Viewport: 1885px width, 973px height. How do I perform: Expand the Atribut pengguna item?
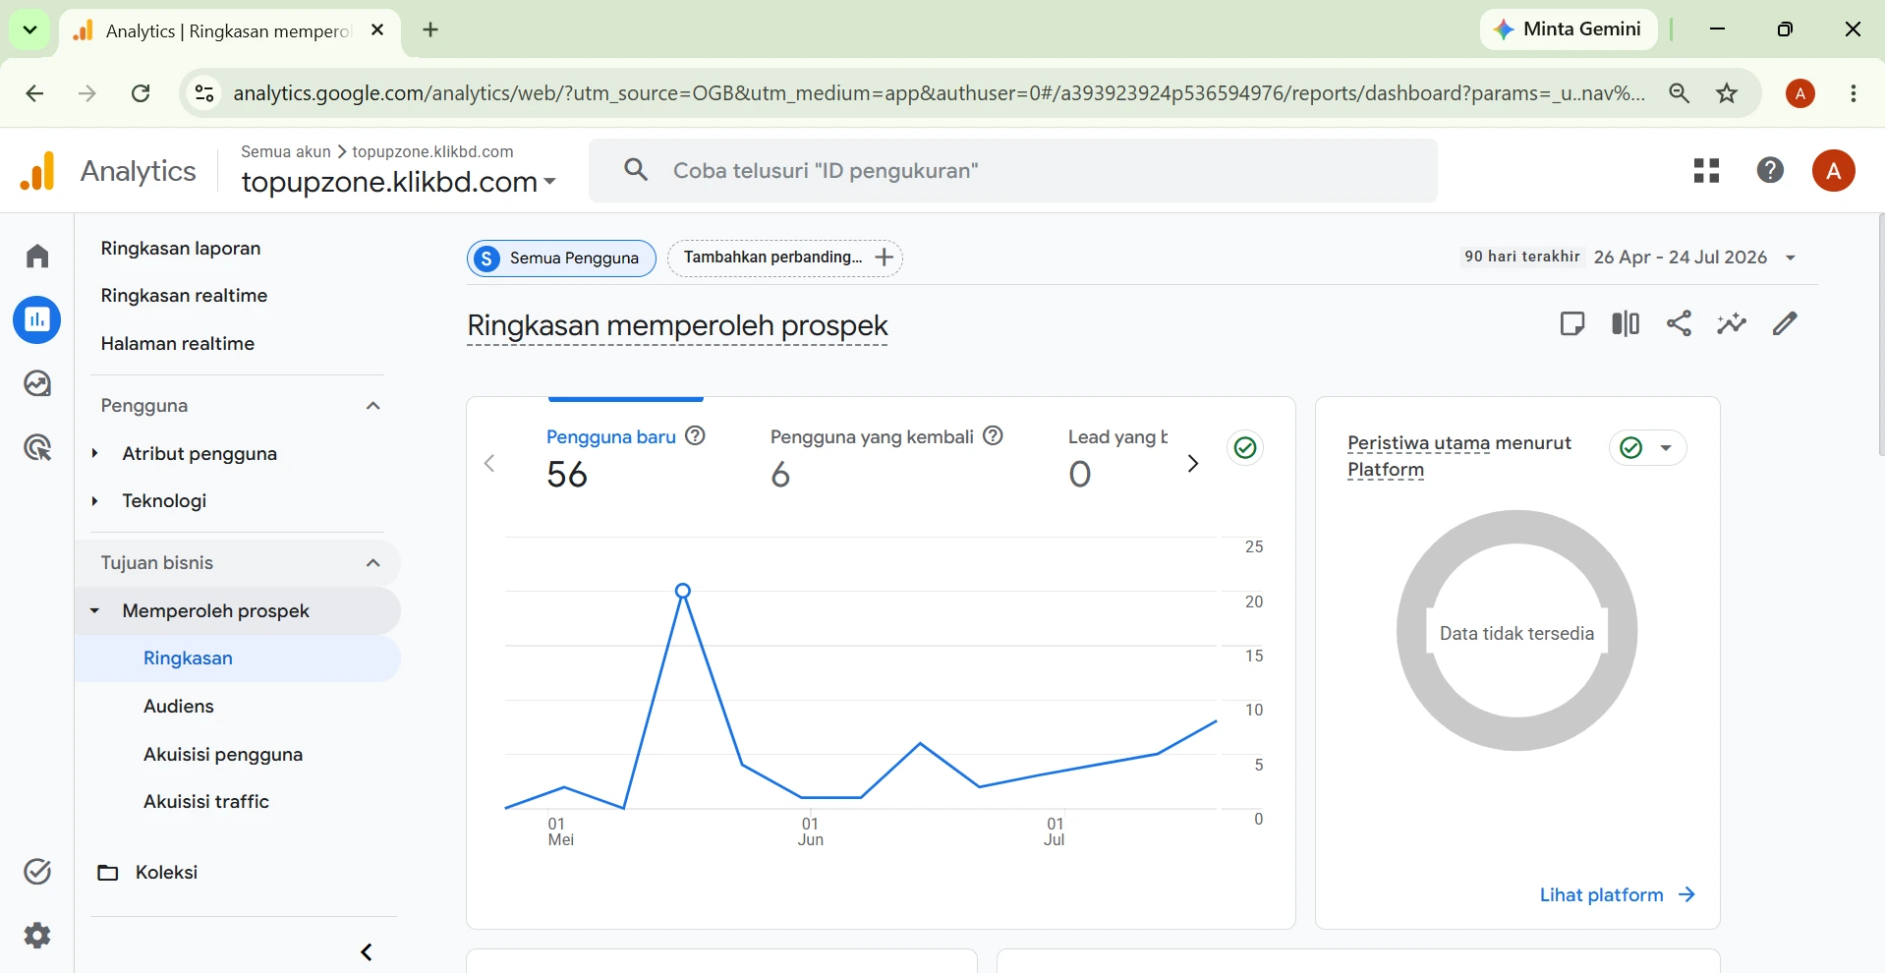[95, 453]
